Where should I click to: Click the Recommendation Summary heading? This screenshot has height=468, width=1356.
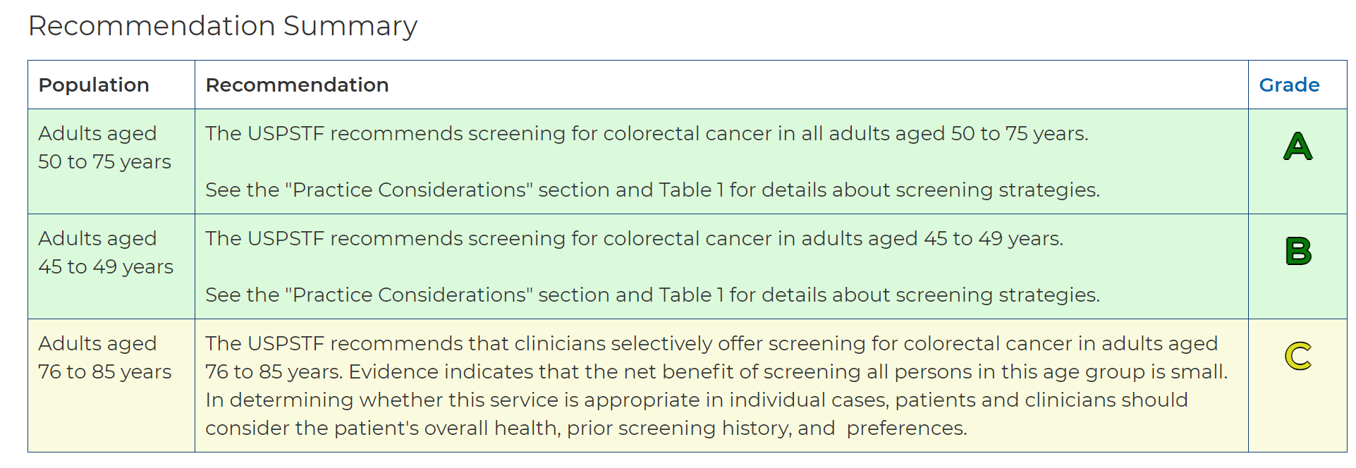[x=223, y=26]
